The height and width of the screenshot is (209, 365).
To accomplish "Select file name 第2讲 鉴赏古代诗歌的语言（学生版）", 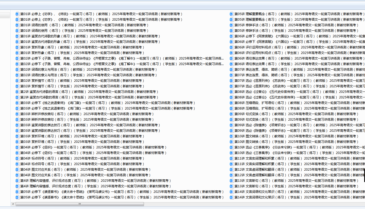I will pyautogui.click(x=89, y=97).
